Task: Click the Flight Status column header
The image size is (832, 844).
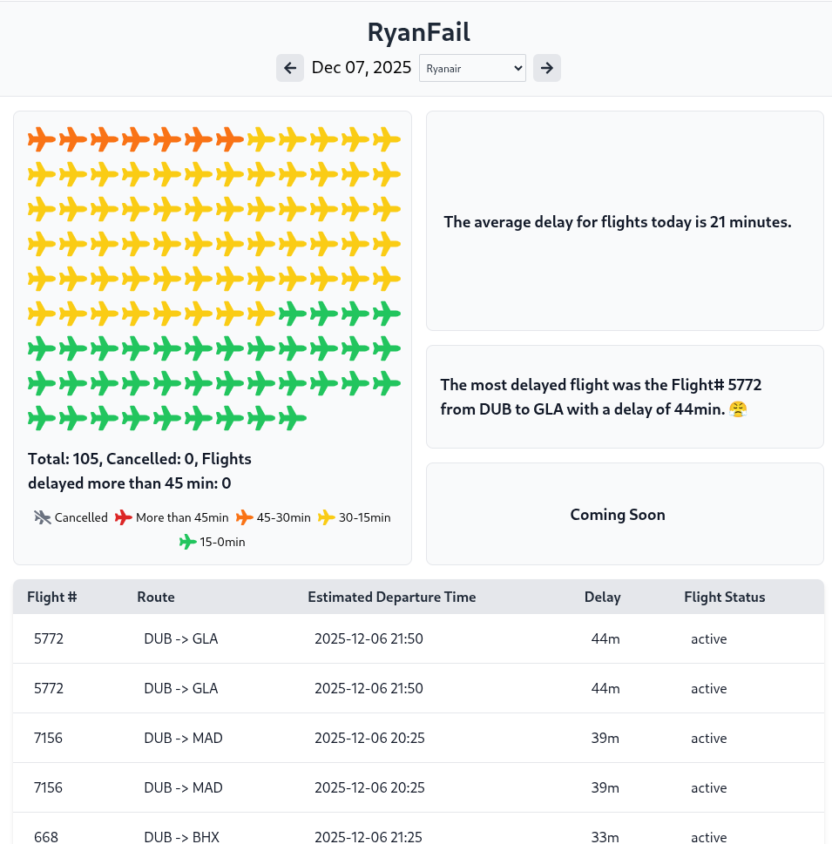Action: click(x=725, y=597)
